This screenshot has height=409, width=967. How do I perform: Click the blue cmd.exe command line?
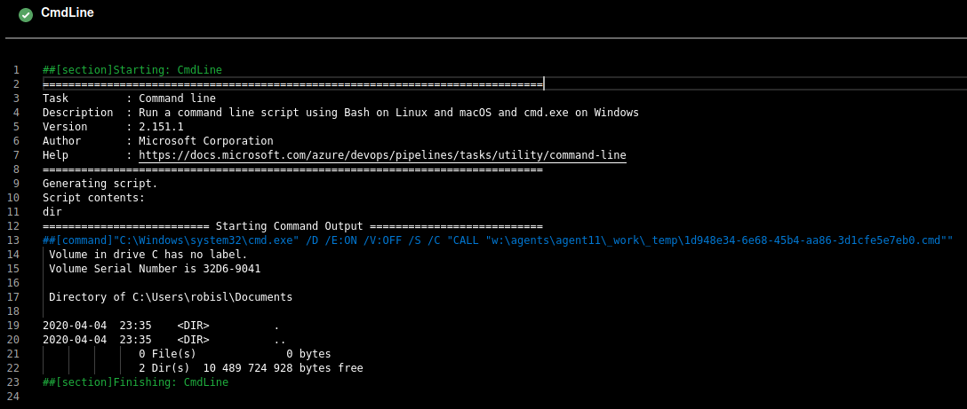[497, 240]
